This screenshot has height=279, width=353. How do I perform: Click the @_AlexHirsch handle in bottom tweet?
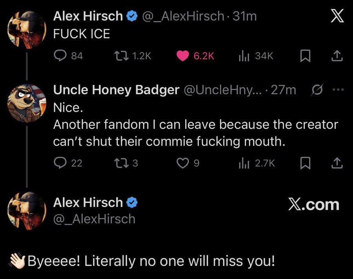point(94,219)
